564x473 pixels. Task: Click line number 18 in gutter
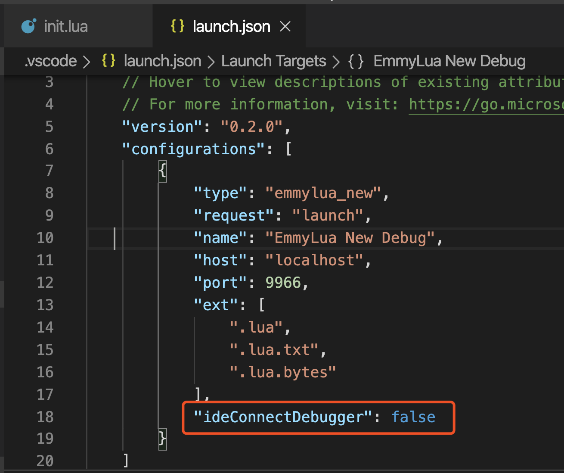tap(45, 417)
